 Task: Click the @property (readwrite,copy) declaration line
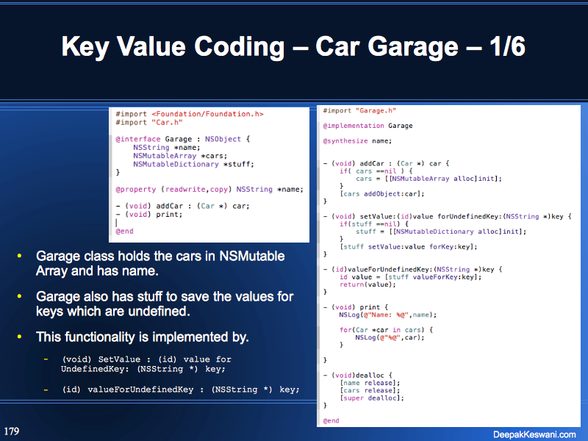pos(209,189)
